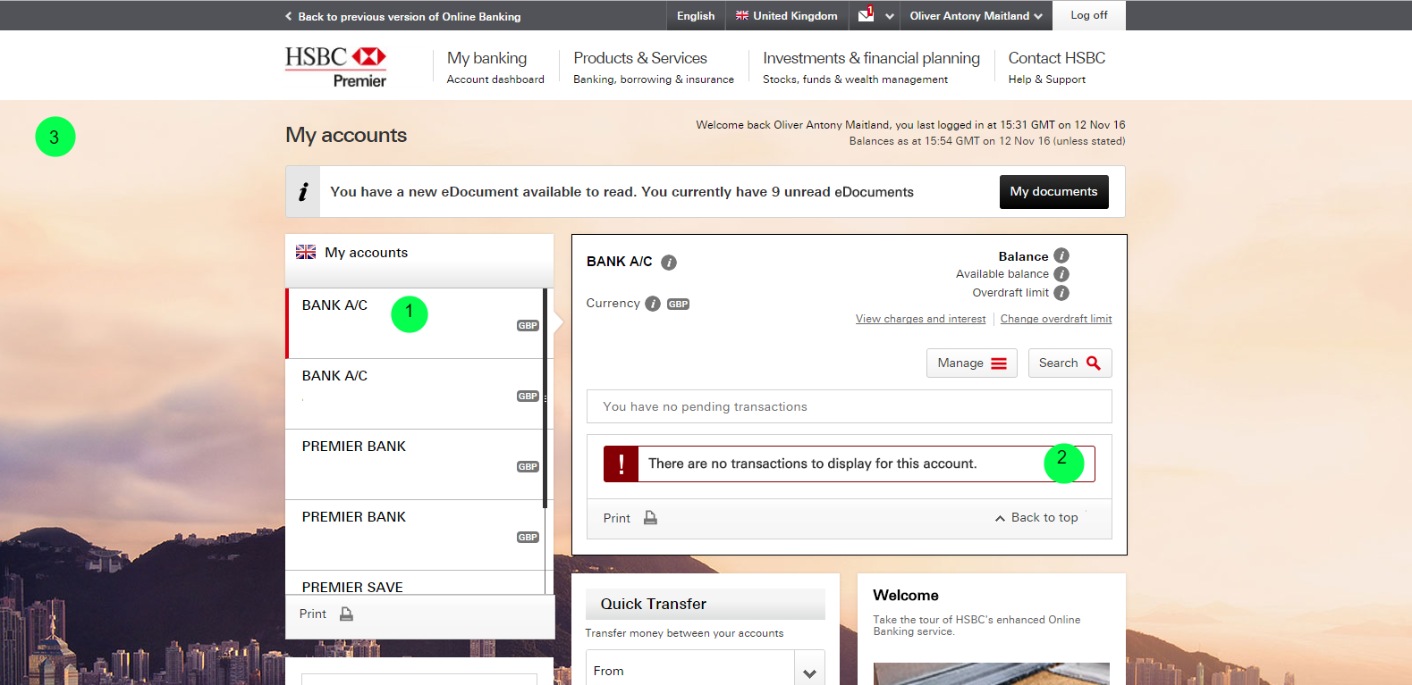Viewport: 1412px width, 685px height.
Task: Click the printer icon in transactions panel
Action: tap(650, 518)
